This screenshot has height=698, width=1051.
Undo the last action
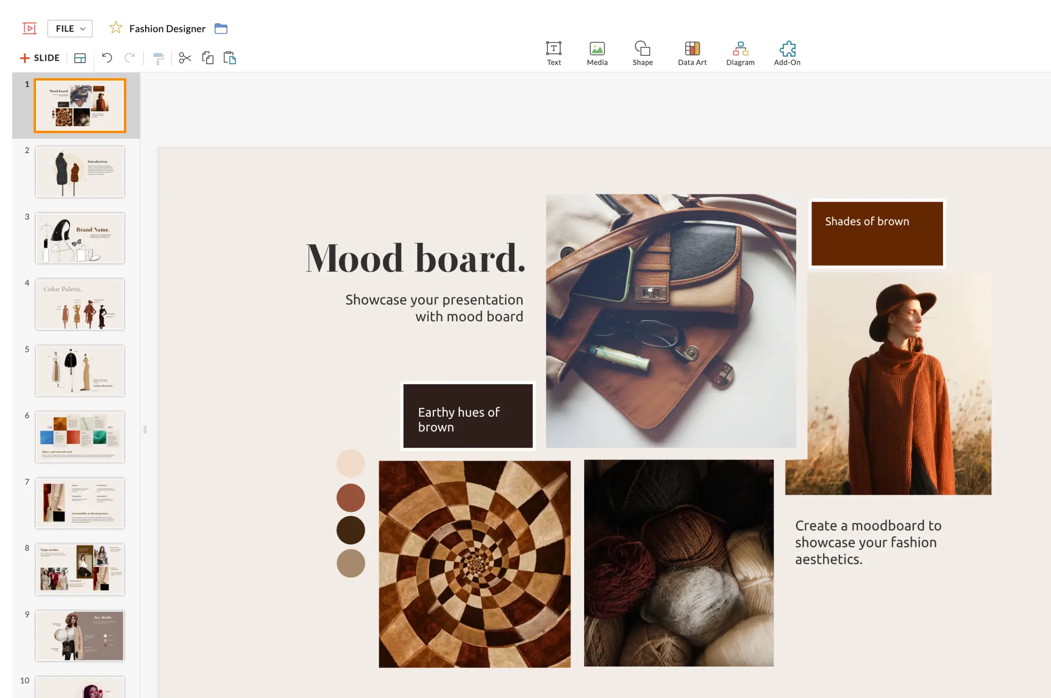pos(107,58)
